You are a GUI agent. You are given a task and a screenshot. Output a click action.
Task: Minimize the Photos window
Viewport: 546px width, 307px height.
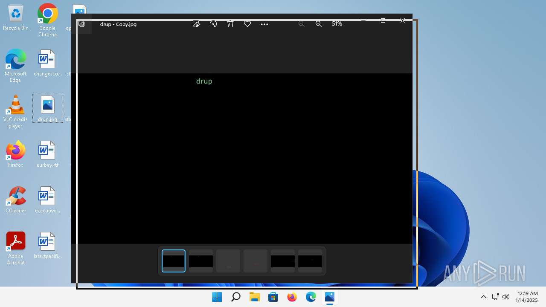point(363,20)
